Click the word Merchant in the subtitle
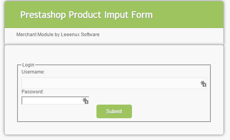 point(27,35)
